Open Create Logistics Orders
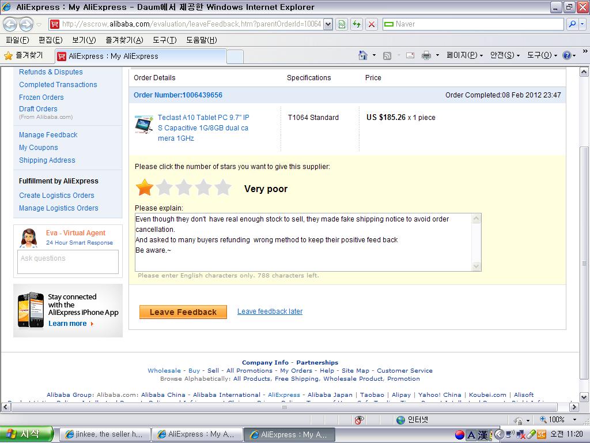 [x=56, y=196]
